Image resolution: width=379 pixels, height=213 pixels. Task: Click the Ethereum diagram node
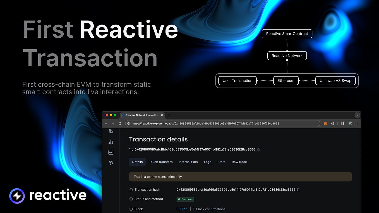coord(286,81)
